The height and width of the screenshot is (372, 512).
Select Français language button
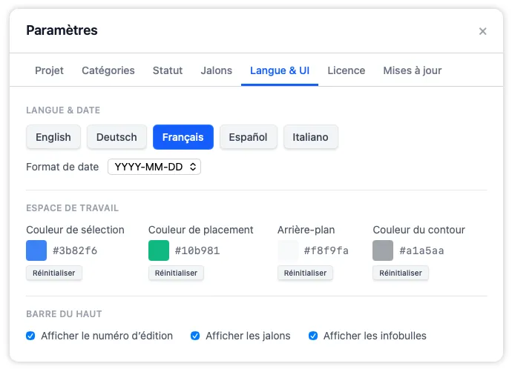pos(183,137)
